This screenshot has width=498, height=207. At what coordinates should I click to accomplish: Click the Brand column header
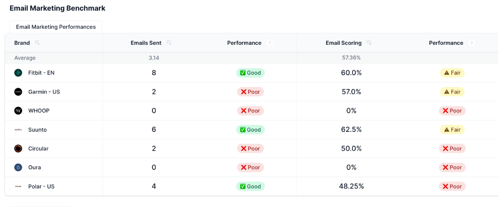[x=22, y=43]
